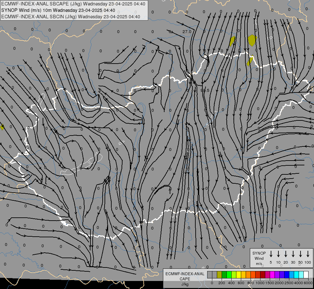Pick the bright magenta CAPE legend swatch
Viewport: 314px width, 289px height.
(x=272, y=275)
